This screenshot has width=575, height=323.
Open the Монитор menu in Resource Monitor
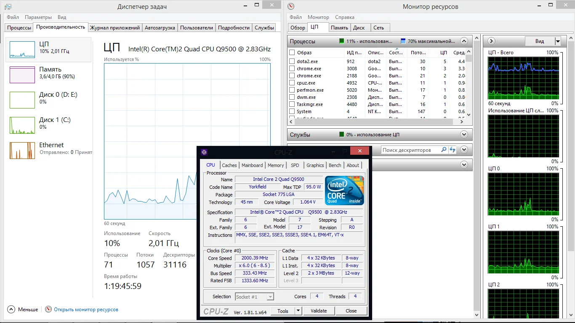[x=318, y=17]
